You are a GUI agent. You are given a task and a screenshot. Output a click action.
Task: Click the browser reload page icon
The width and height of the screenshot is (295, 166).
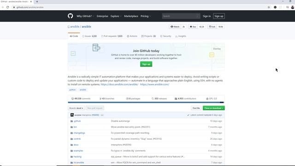point(7,7)
